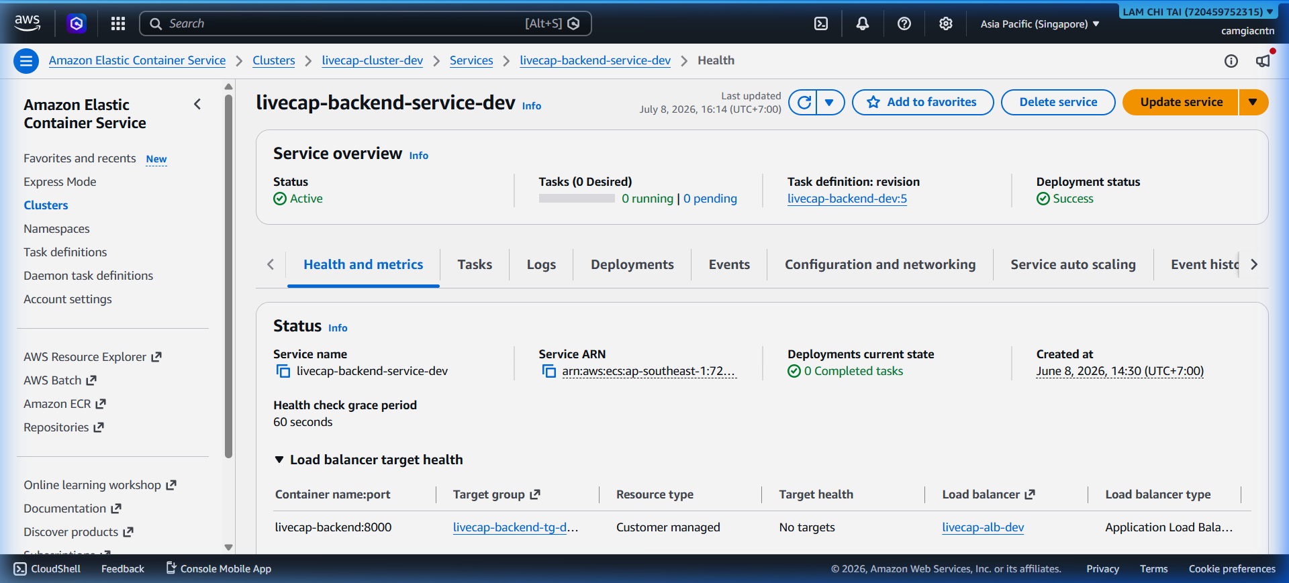Open Amazon ECR external link

[x=64, y=404]
